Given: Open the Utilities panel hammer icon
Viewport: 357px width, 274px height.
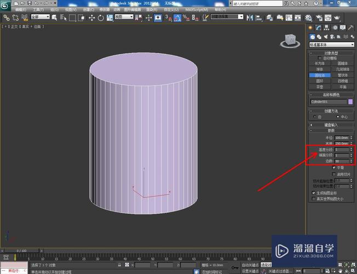Looking at the screenshot, I should (350, 27).
